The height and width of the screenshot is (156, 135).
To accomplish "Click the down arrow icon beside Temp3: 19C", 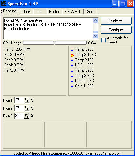I will pos(72,60).
